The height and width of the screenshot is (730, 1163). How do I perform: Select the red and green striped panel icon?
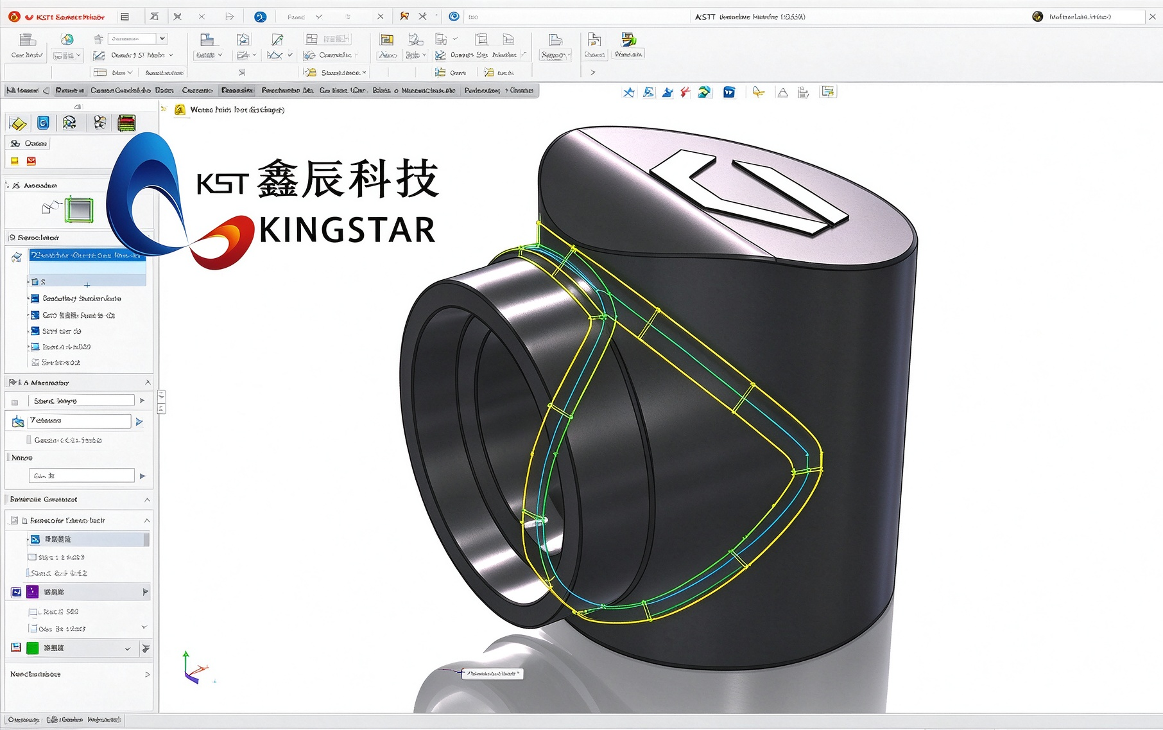[127, 123]
